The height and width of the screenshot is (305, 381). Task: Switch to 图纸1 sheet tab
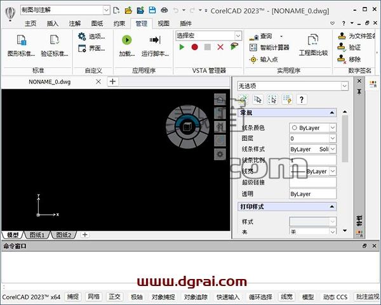point(37,235)
